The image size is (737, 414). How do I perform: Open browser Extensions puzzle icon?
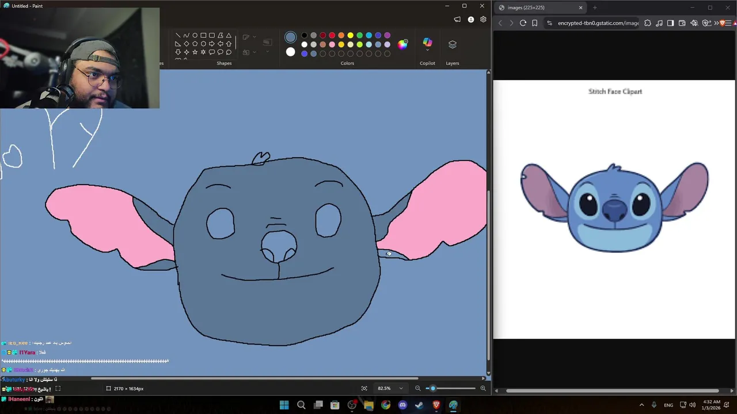click(x=647, y=23)
